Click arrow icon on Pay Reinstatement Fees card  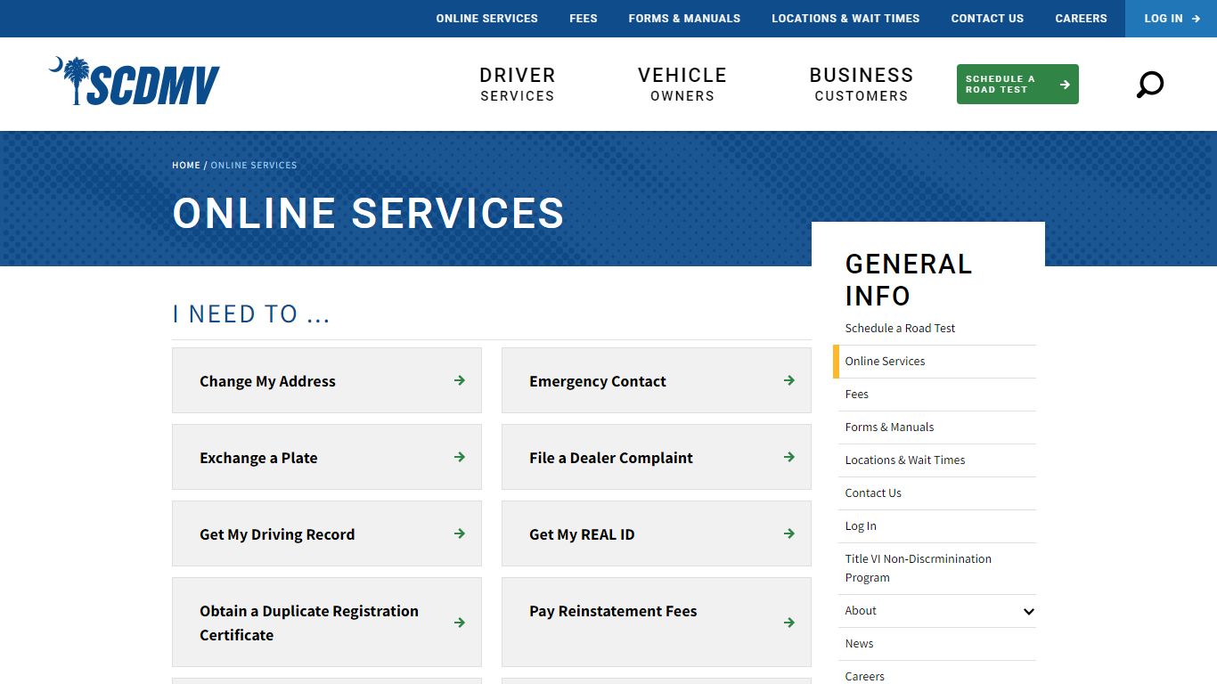(x=789, y=623)
